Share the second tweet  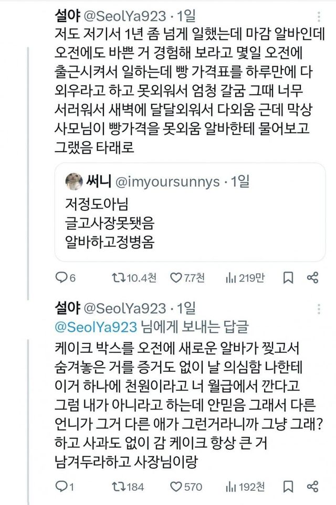[x=312, y=487]
